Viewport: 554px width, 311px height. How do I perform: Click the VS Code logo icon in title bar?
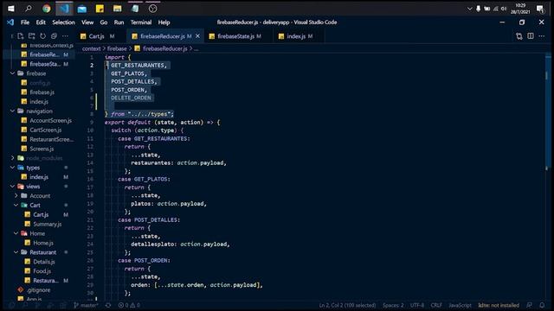[x=10, y=22]
